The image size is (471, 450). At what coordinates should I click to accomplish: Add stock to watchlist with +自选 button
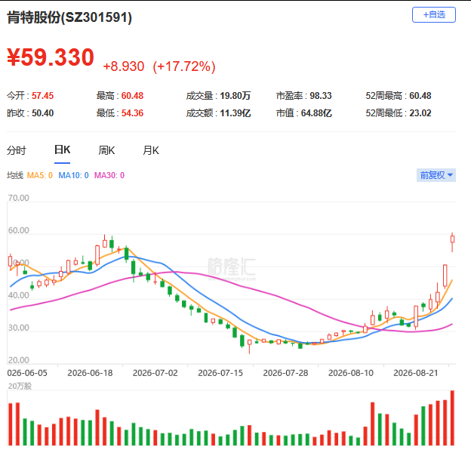point(434,14)
